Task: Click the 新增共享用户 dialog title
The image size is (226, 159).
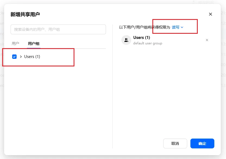Action: pos(25,14)
